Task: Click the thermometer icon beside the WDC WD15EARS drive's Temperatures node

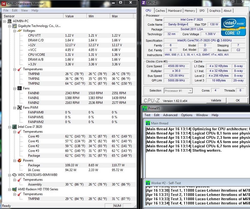Action: coord(20,180)
